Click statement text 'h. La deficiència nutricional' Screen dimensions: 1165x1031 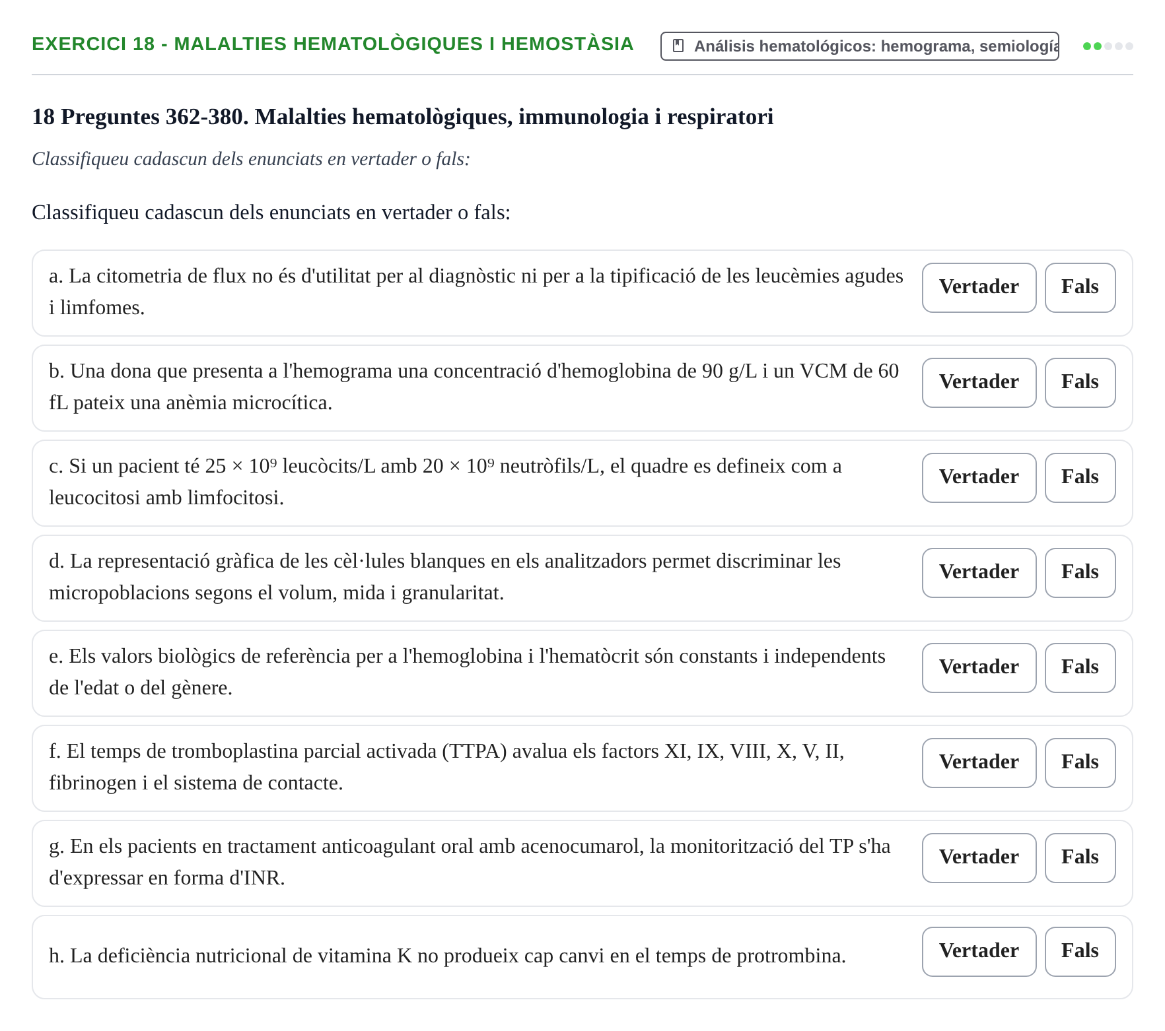point(447,956)
